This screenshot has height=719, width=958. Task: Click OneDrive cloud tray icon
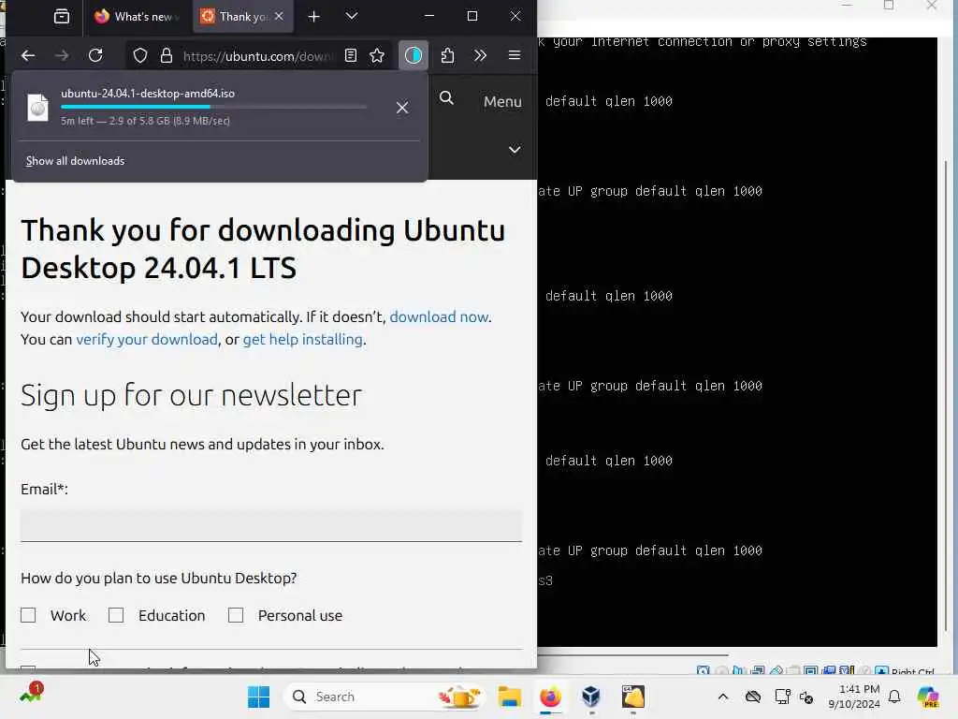point(753,697)
